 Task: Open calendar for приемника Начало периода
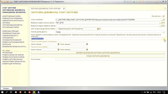point(59,44)
